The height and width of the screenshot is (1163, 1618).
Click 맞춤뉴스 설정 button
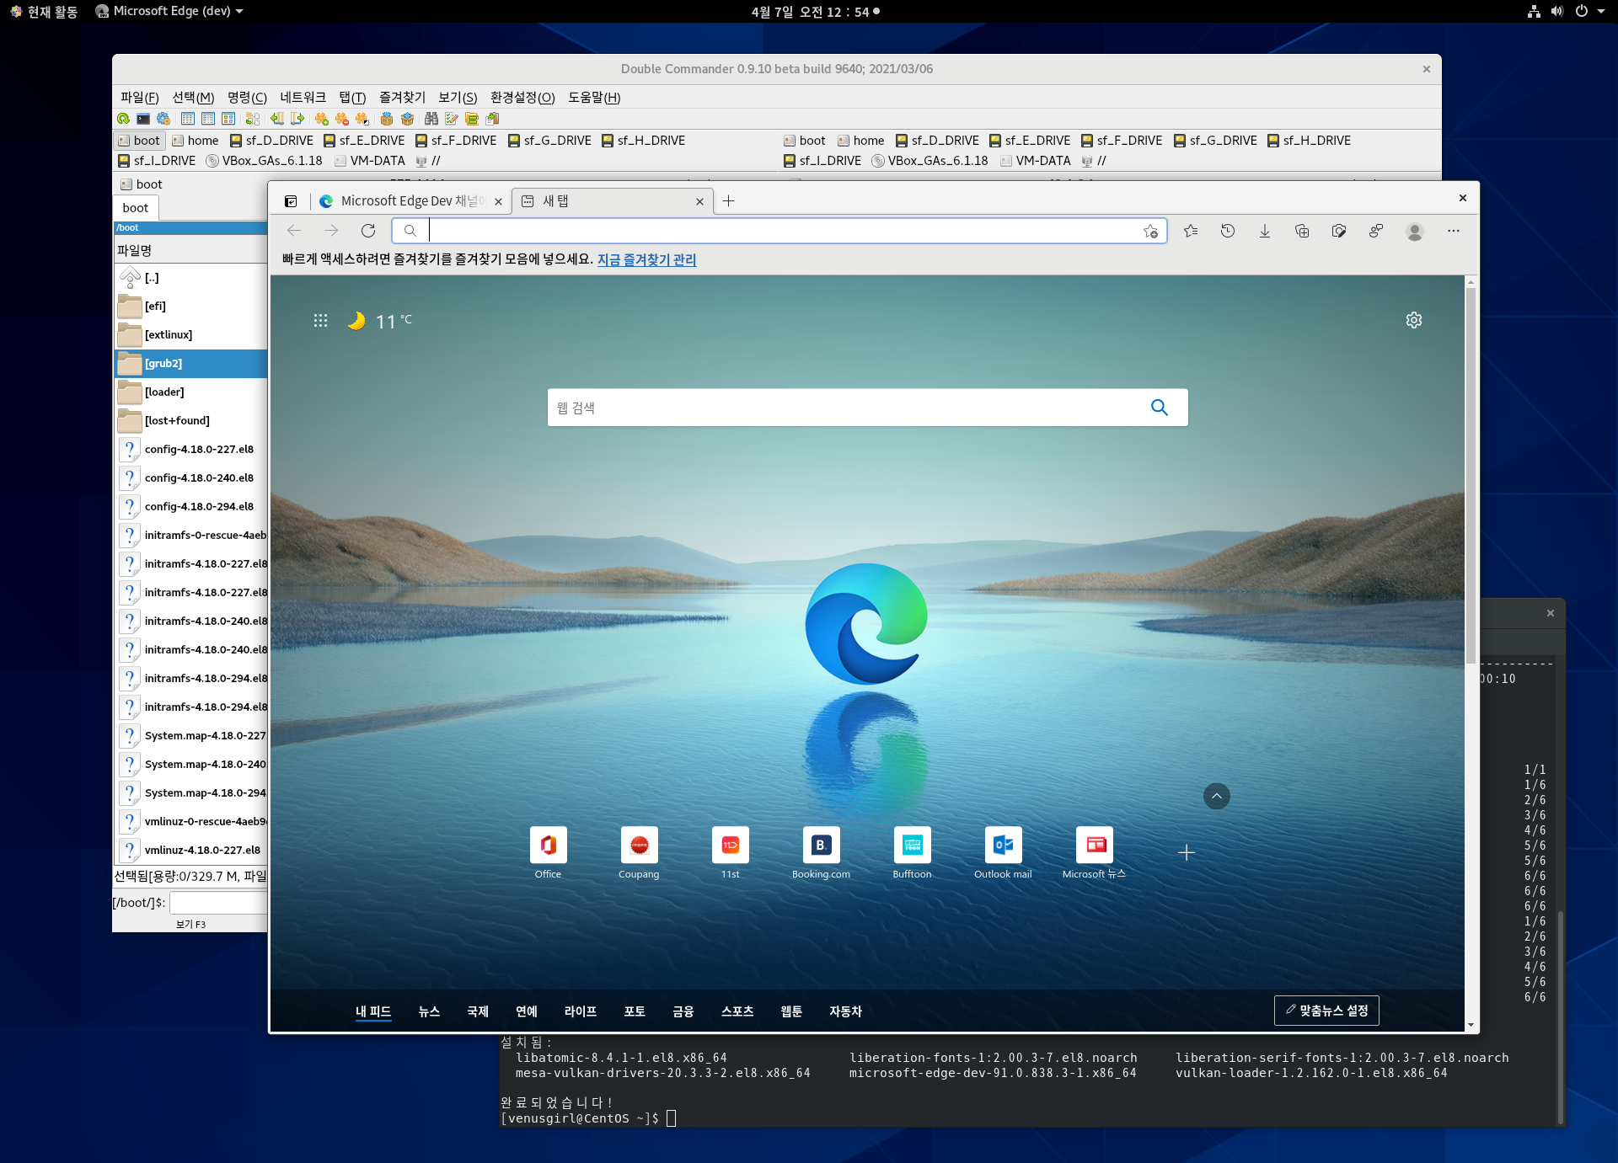coord(1326,1011)
